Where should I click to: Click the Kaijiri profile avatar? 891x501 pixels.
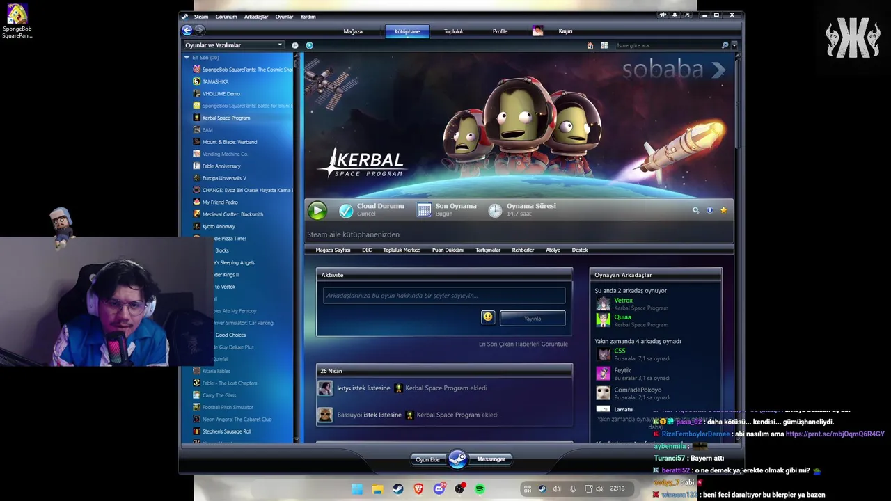pos(537,31)
